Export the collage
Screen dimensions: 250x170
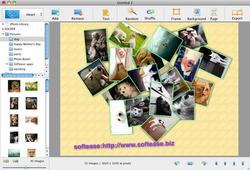[x=237, y=15]
